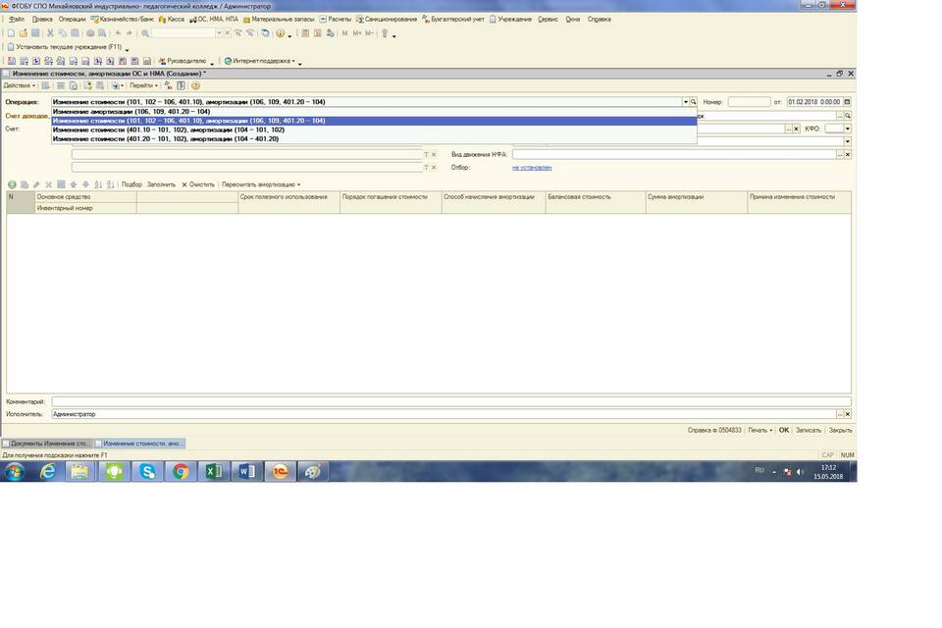
Task: Click the OK button at bottom
Action: coord(784,430)
